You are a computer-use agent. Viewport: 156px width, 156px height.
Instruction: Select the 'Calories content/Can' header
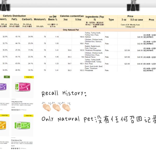point(72,16)
